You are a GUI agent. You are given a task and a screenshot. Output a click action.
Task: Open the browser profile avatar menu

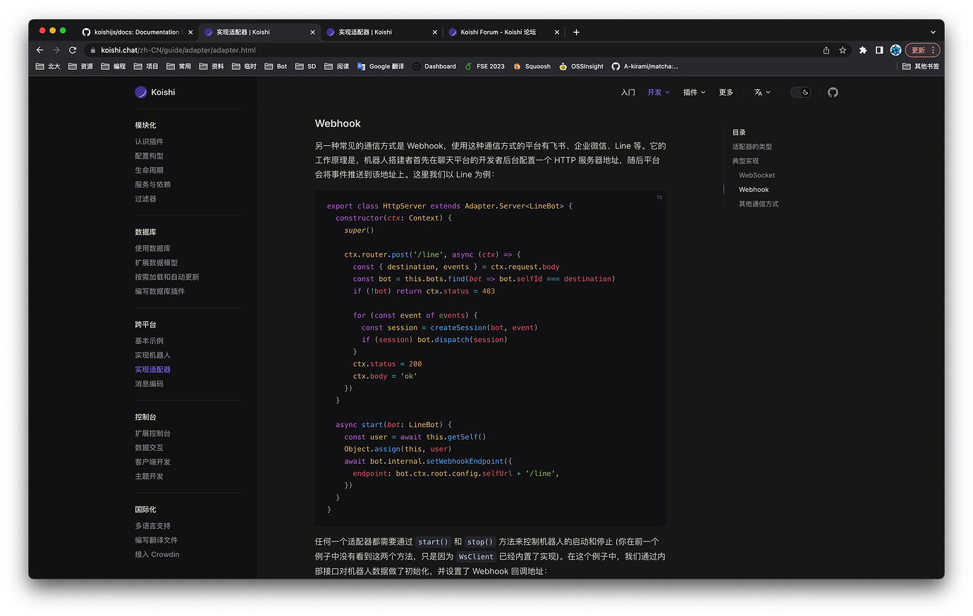click(895, 50)
